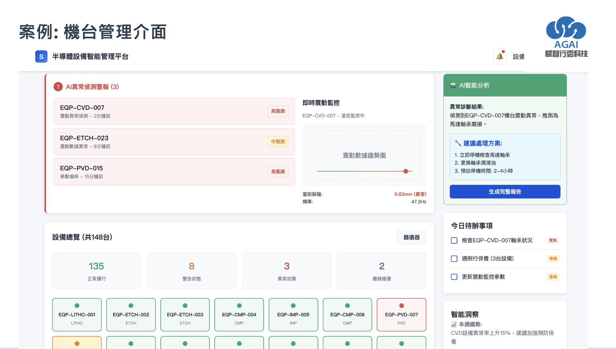Select the 設備 menu item
616x349 pixels.
pos(519,56)
